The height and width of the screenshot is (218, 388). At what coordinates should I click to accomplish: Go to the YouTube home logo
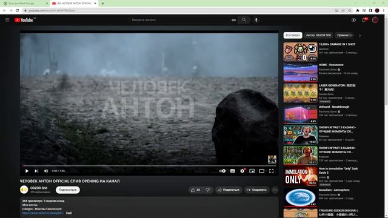point(24,20)
